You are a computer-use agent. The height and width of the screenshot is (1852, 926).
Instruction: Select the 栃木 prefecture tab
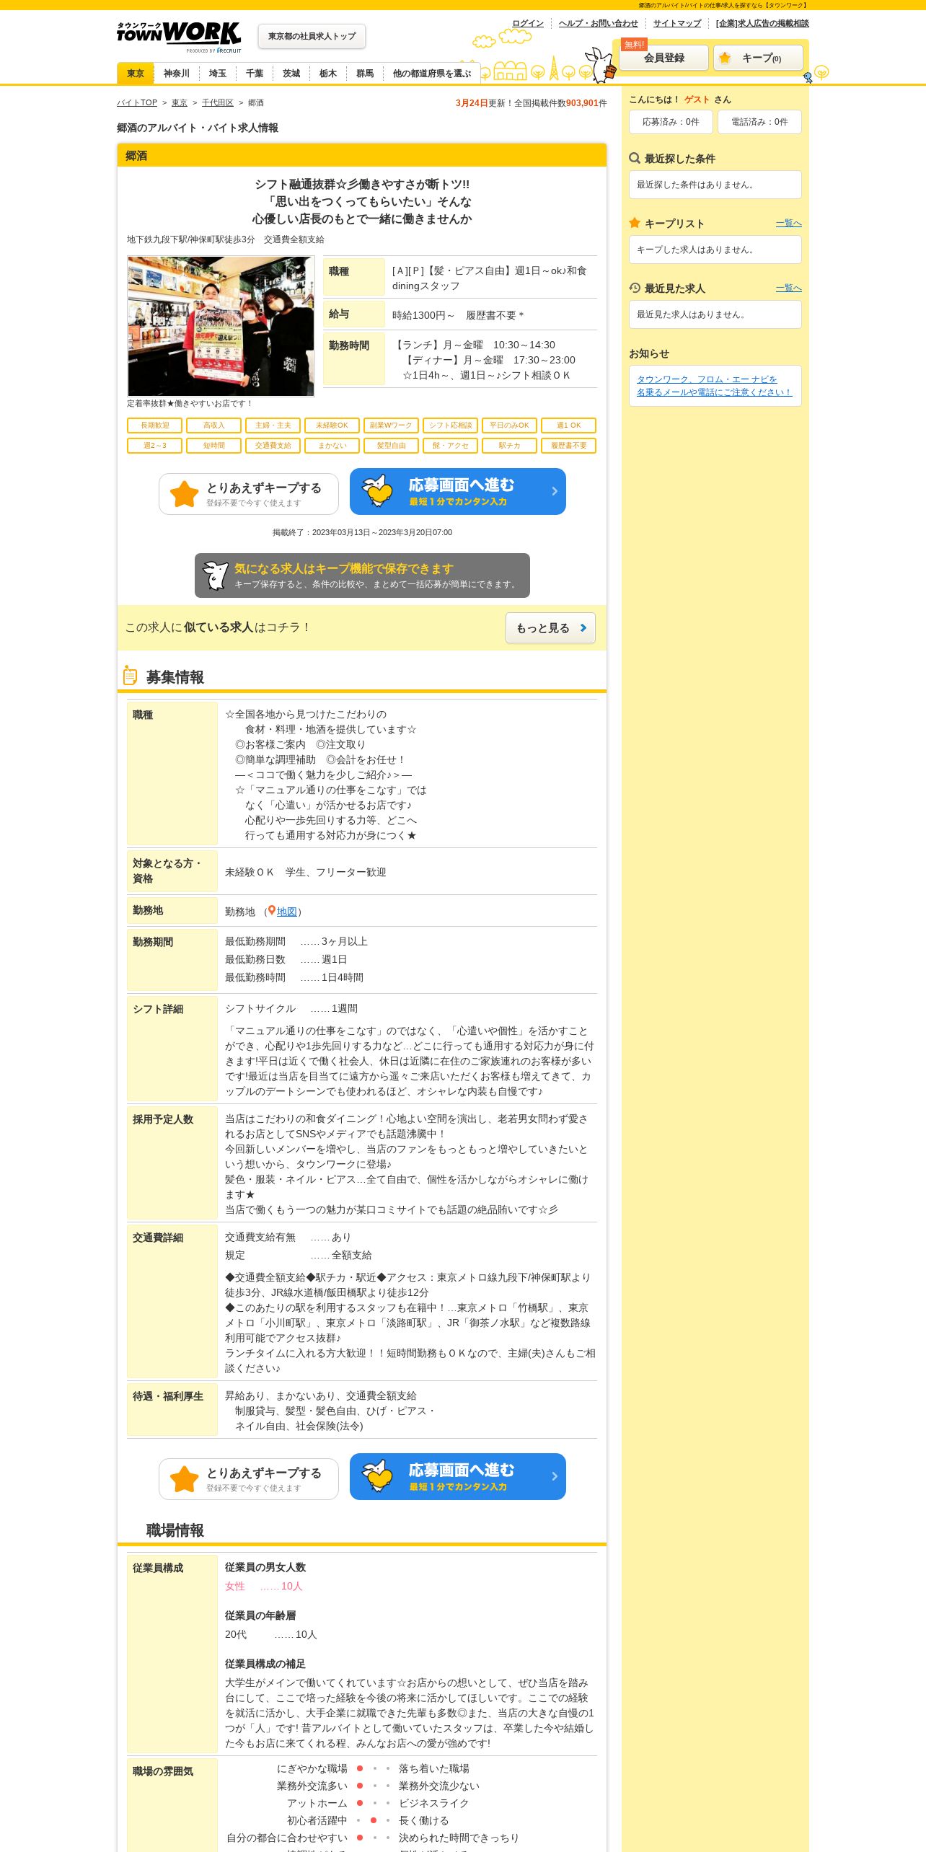tap(328, 74)
